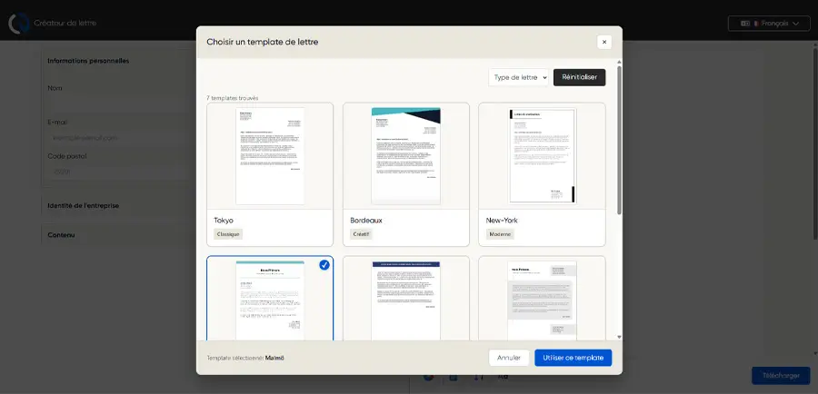Click the dialog scrollbar down arrow
This screenshot has width=818, height=394.
(619, 337)
